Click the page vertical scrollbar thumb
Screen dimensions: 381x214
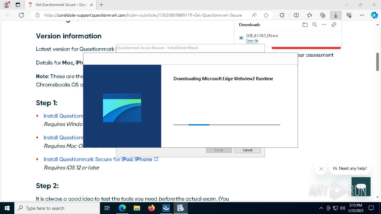pyautogui.click(x=377, y=62)
